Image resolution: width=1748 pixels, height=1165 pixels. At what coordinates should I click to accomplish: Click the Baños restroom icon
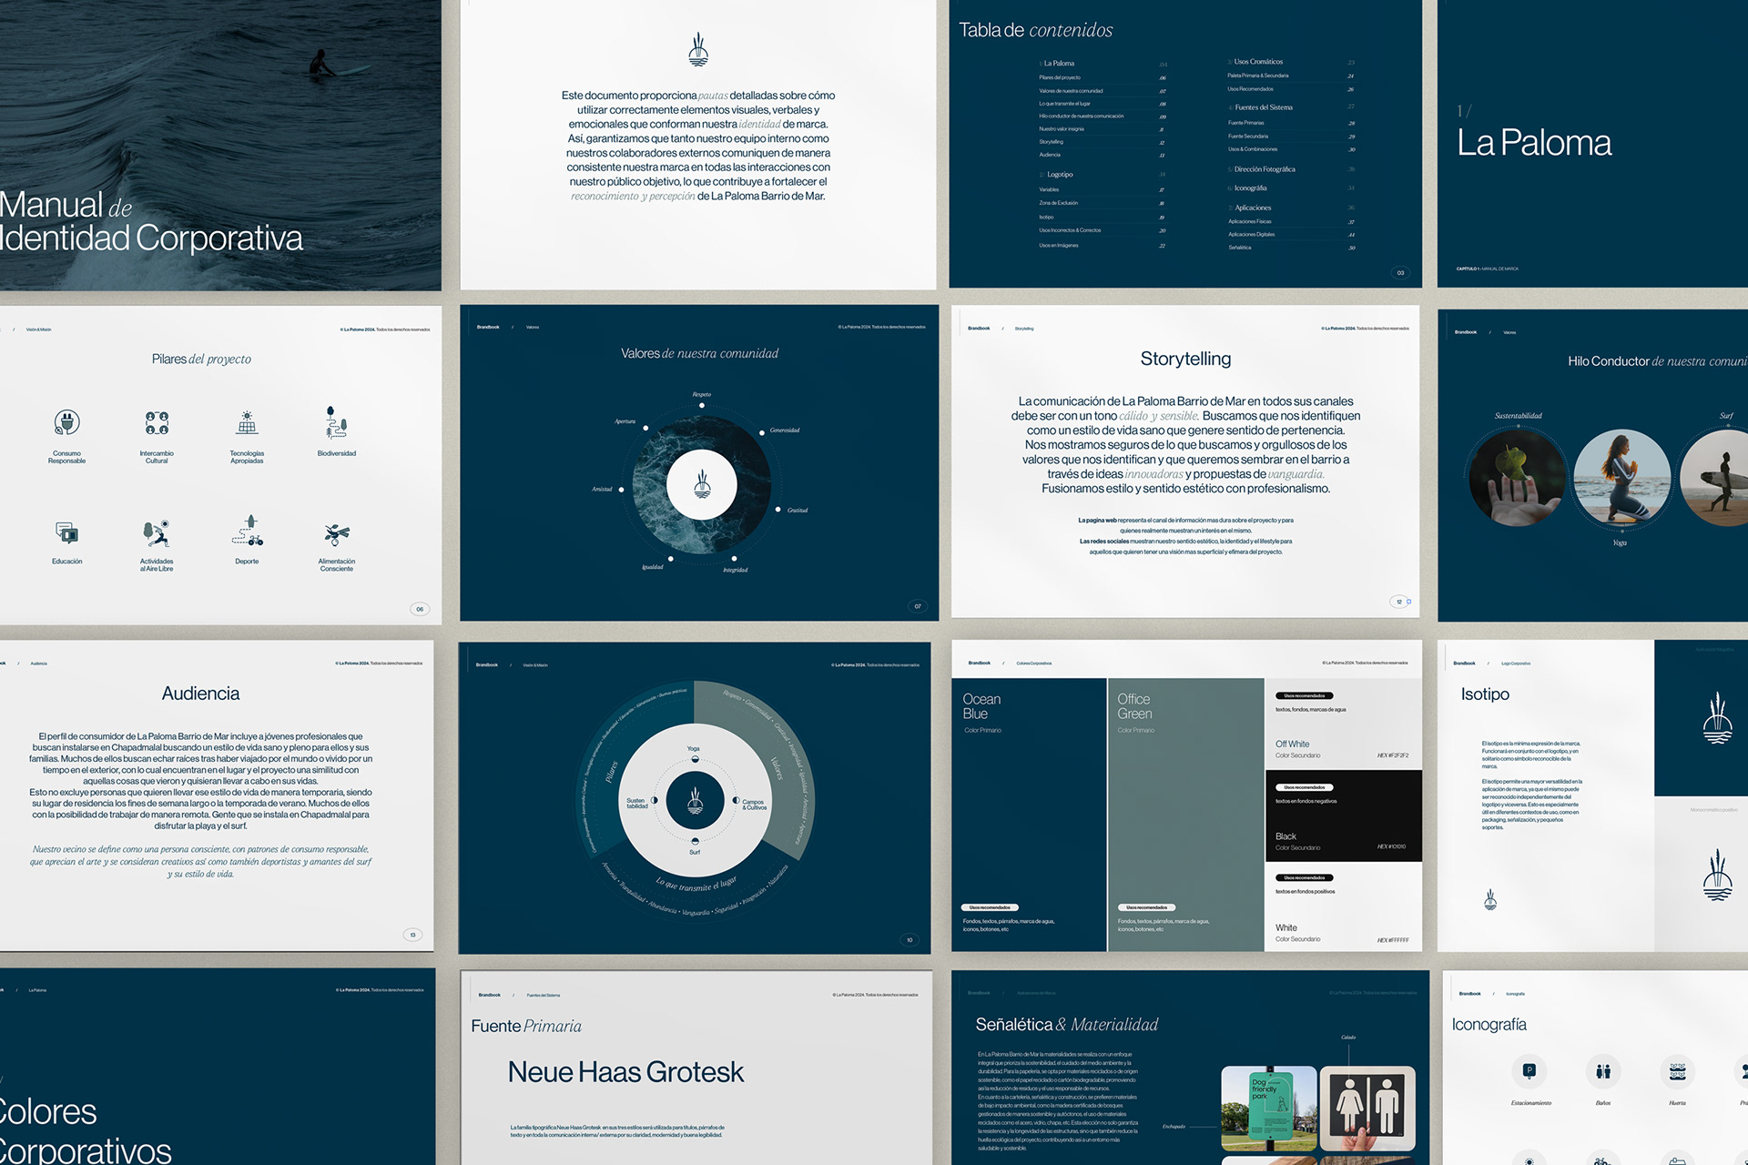coord(1603,1071)
